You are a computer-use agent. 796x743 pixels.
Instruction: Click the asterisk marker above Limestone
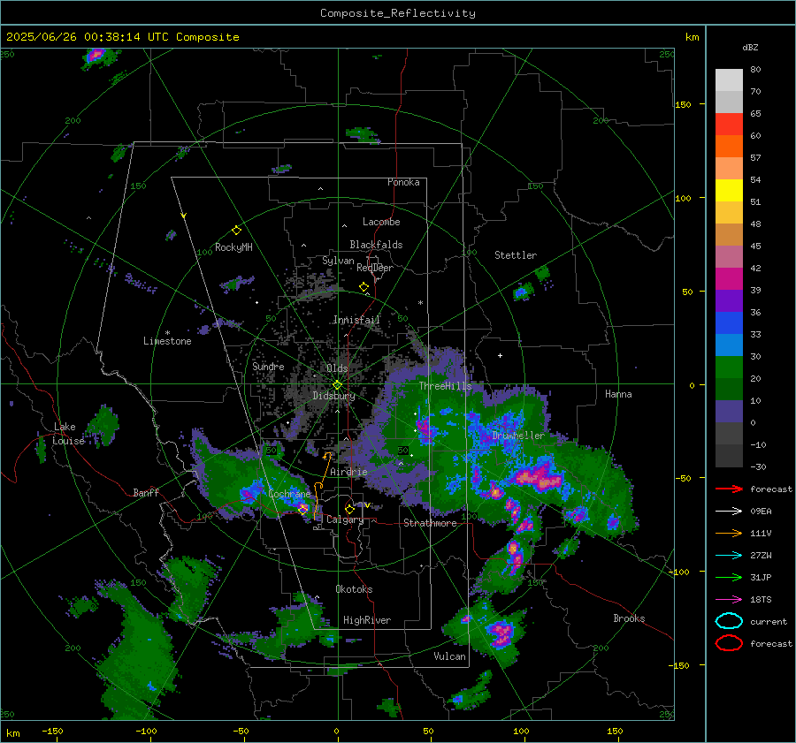point(167,333)
